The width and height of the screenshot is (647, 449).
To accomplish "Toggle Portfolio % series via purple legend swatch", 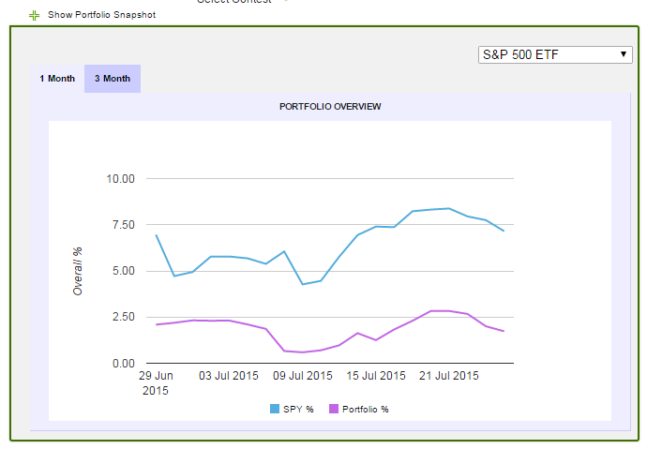I will [x=334, y=409].
